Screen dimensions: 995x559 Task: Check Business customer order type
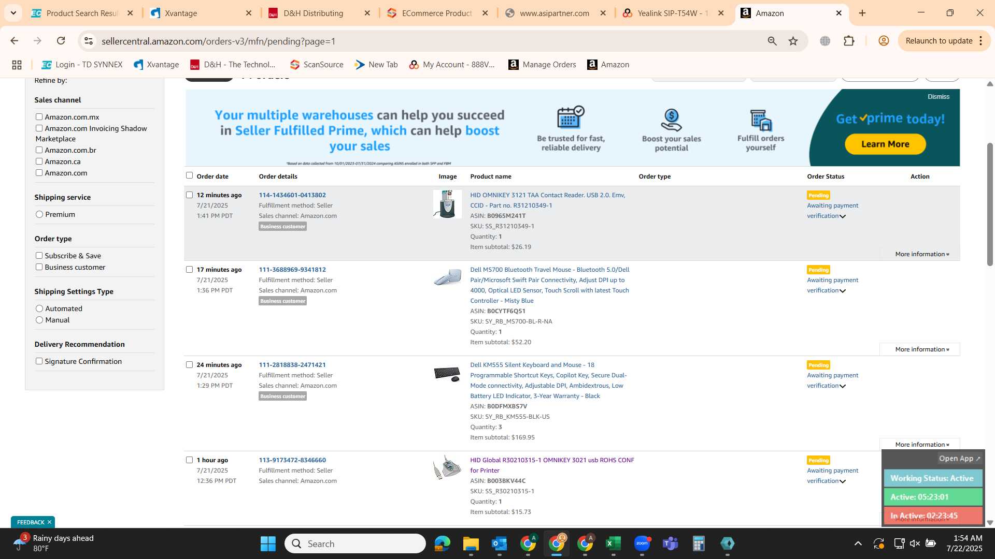tap(39, 267)
